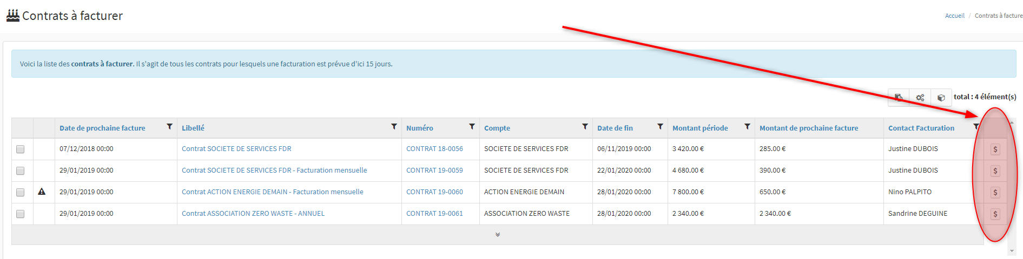Click the 390.00 € next invoice amount
Viewport: 1023px width, 259px height.
pos(773,171)
